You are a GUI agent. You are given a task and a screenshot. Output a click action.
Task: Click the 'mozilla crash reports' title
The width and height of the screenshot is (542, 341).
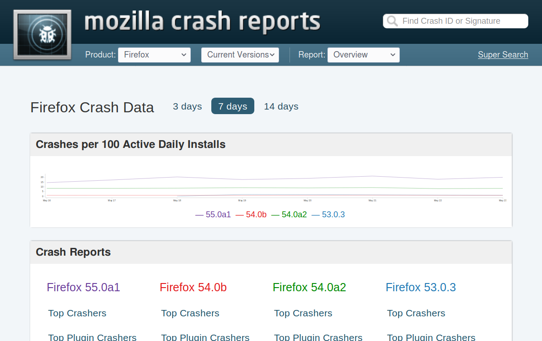202,21
